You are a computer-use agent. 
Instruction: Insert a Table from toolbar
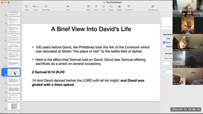point(88,6)
